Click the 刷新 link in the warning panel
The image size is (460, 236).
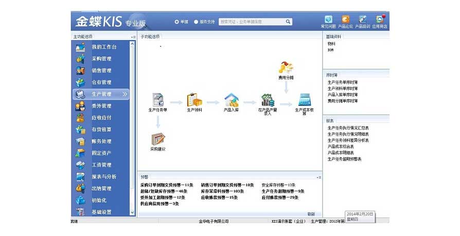tap(311, 214)
